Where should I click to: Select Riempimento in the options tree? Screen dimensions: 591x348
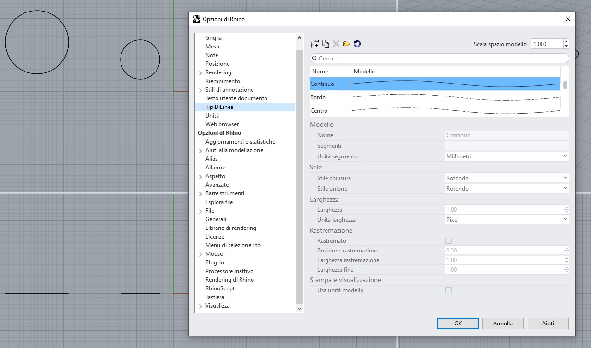click(x=223, y=81)
